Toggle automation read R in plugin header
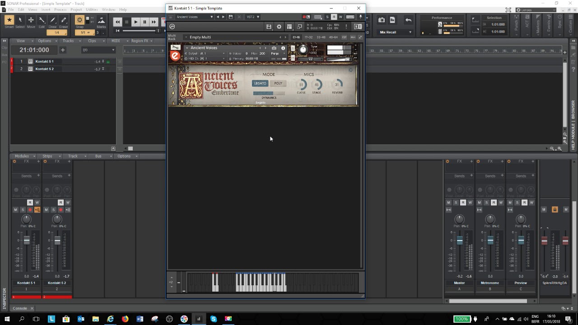578x325 pixels. click(x=334, y=17)
